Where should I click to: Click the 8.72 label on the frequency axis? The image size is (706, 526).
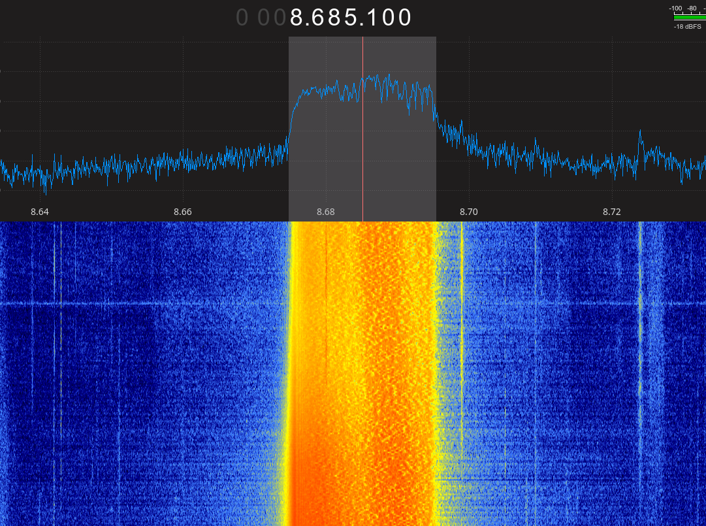(x=611, y=212)
